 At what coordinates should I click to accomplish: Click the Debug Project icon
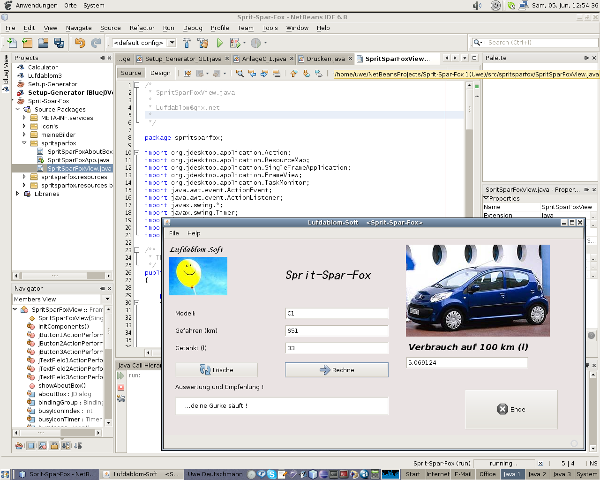(235, 43)
